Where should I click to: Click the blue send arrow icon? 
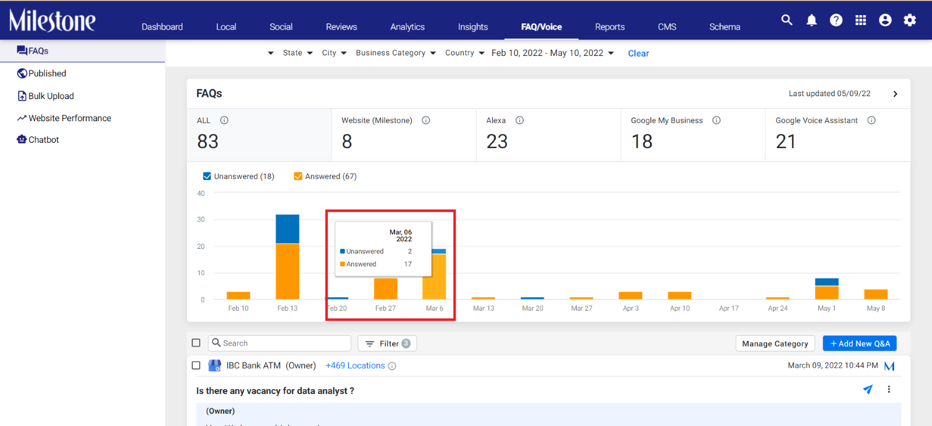click(x=868, y=389)
